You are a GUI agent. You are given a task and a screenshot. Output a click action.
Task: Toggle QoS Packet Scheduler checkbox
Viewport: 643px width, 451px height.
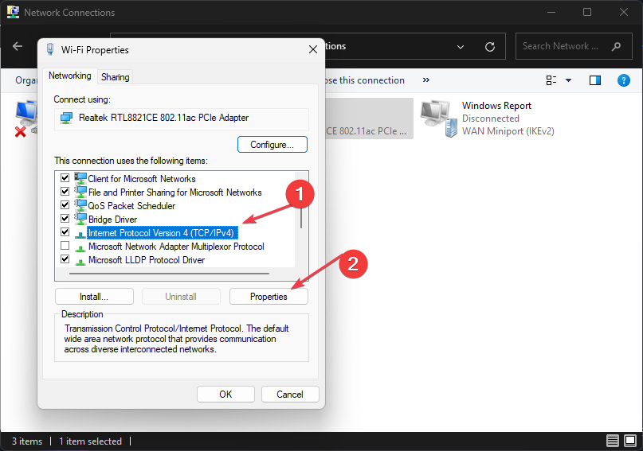[x=65, y=205]
